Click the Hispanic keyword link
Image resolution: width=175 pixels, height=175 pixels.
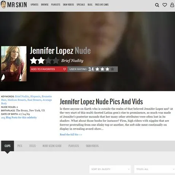(35, 96)
